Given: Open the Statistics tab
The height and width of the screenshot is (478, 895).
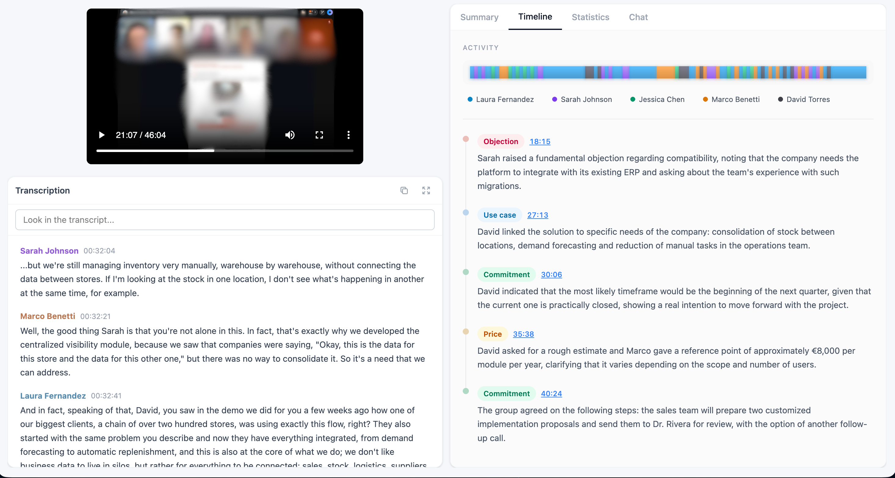Looking at the screenshot, I should [x=590, y=17].
